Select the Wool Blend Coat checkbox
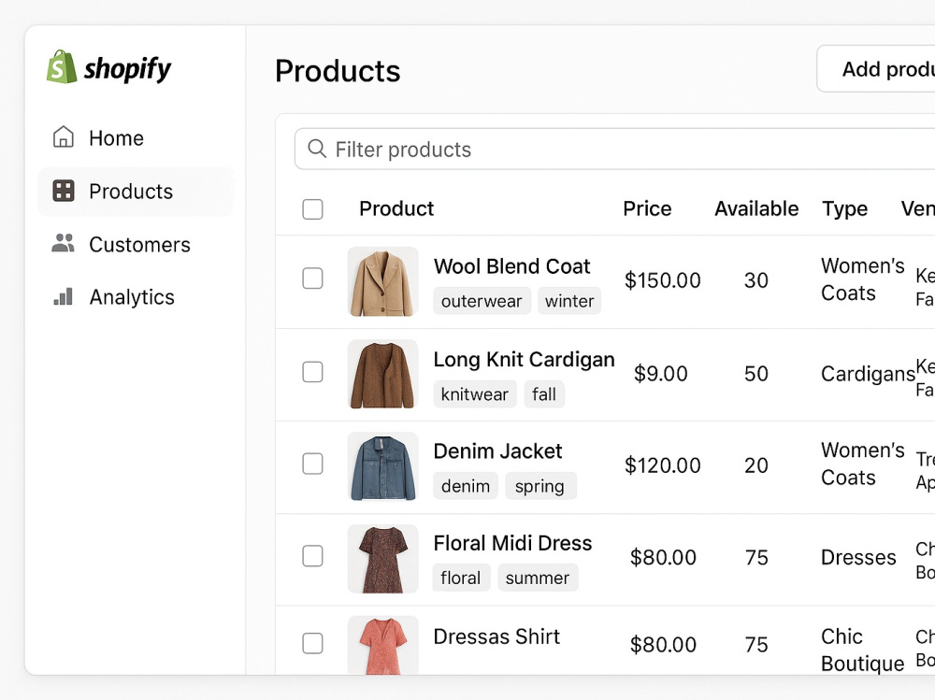 click(x=312, y=279)
